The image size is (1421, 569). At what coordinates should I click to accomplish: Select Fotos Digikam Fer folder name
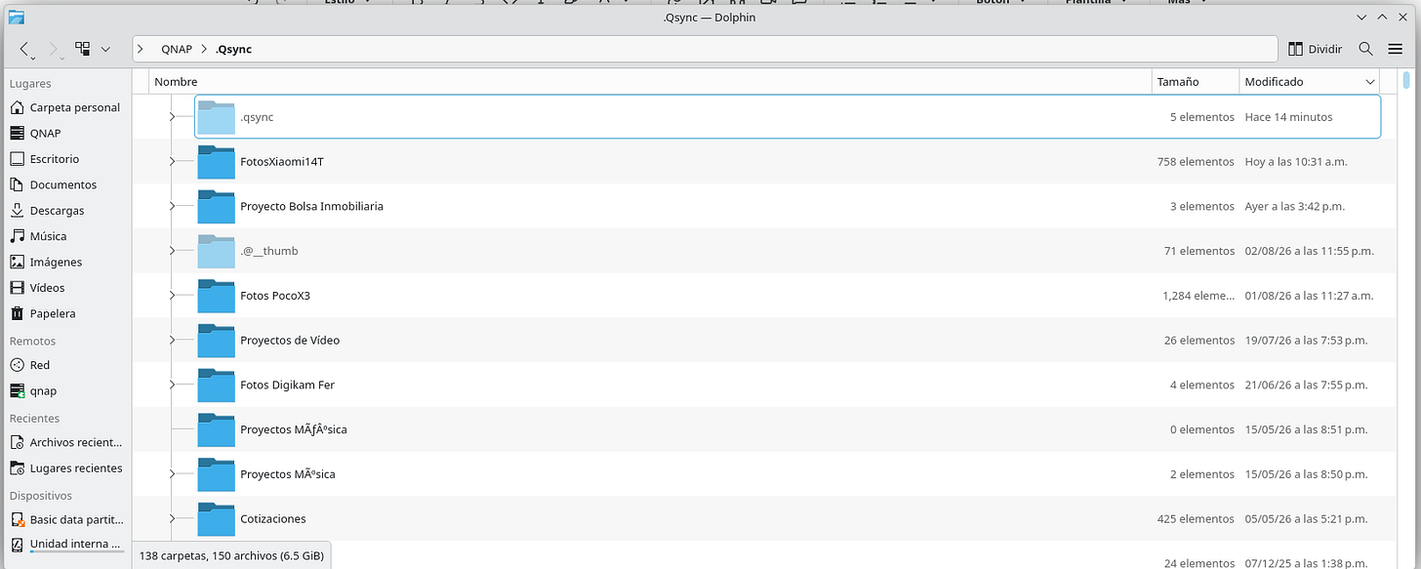pyautogui.click(x=287, y=385)
